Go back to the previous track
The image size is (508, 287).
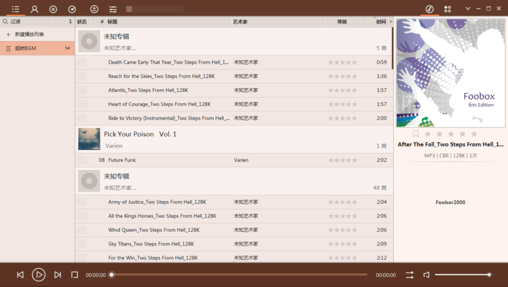20,275
